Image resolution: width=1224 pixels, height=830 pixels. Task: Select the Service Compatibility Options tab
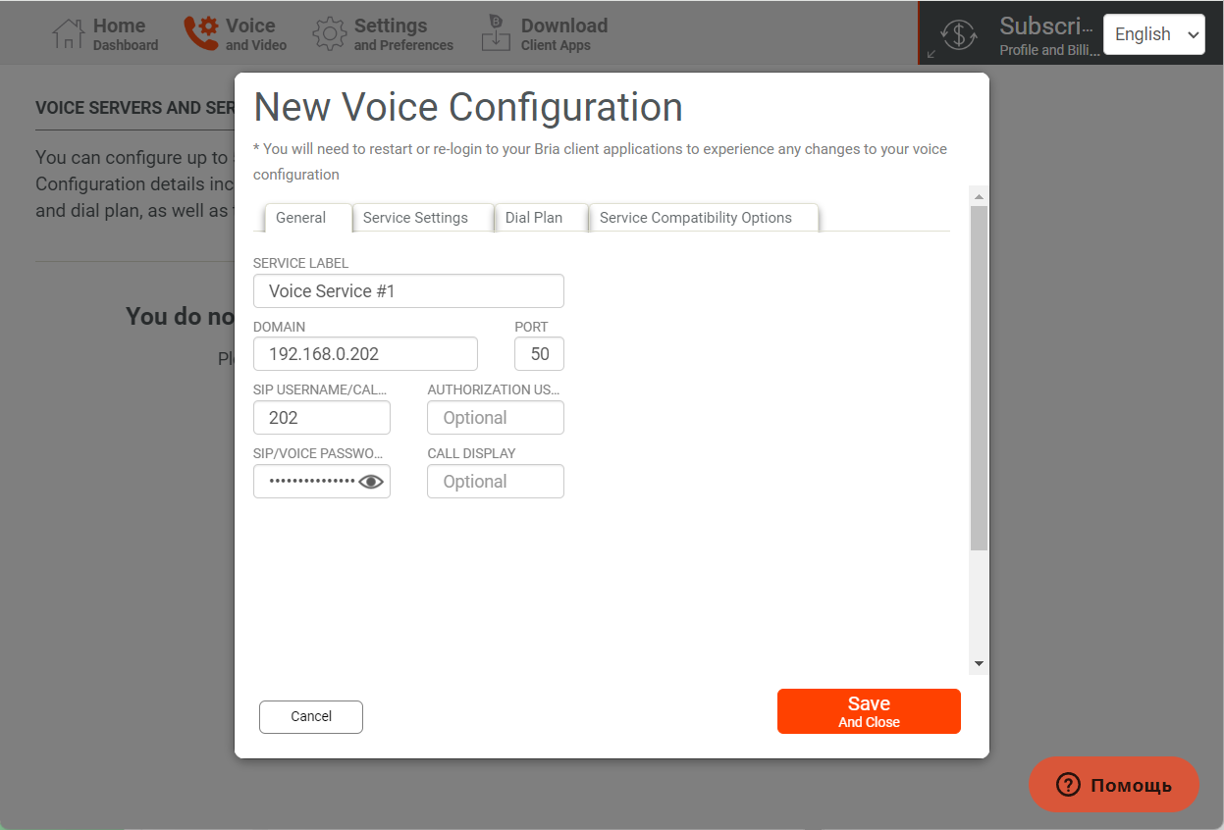tap(695, 218)
